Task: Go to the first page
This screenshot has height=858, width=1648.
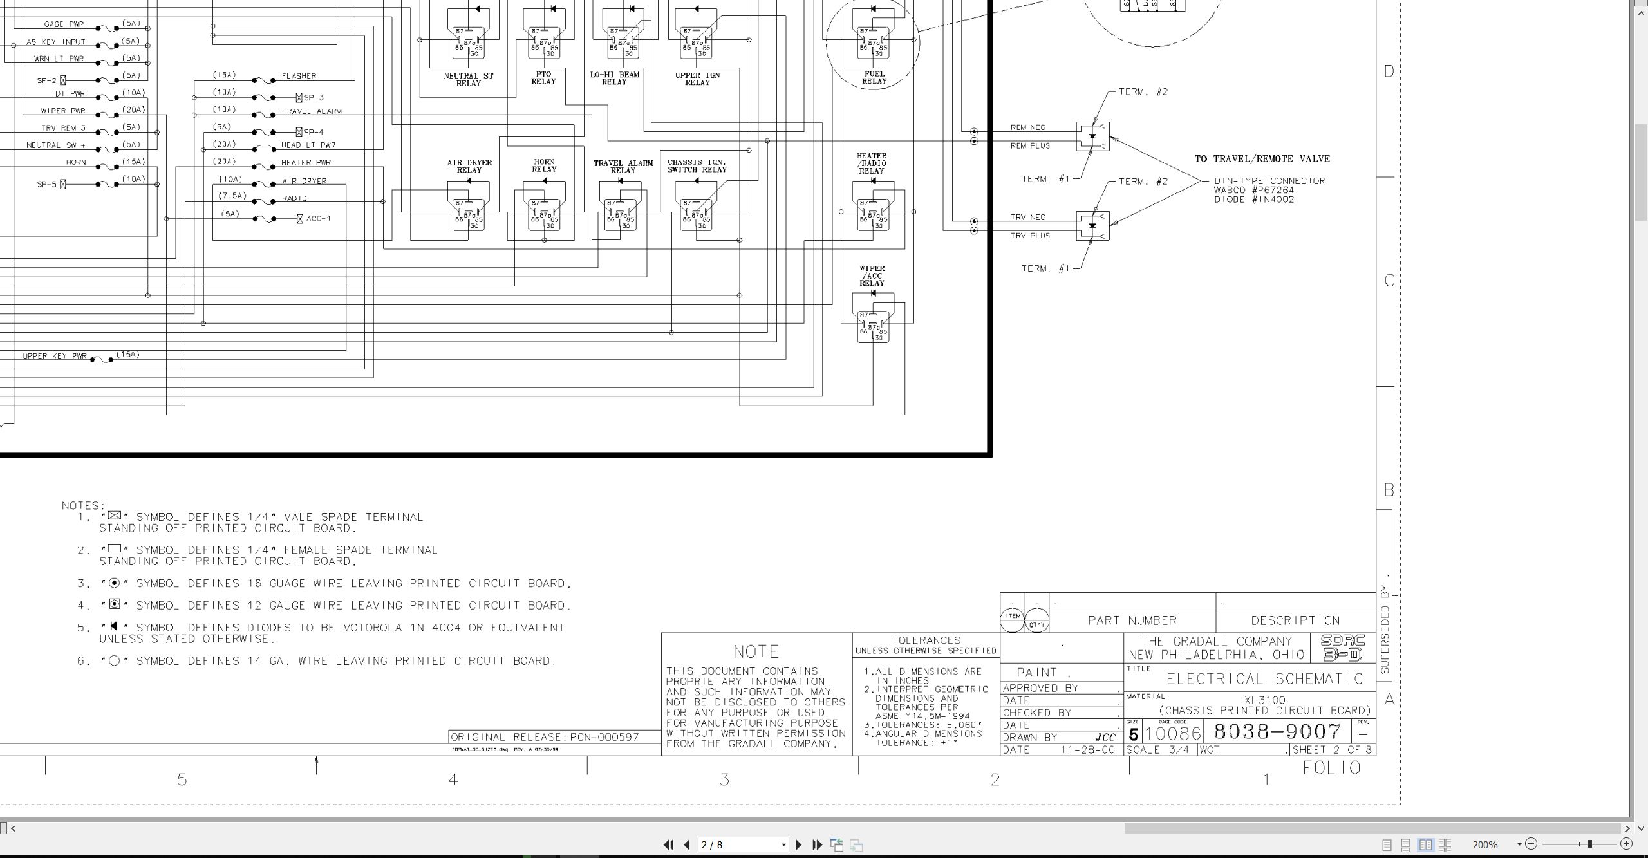Action: [x=668, y=844]
